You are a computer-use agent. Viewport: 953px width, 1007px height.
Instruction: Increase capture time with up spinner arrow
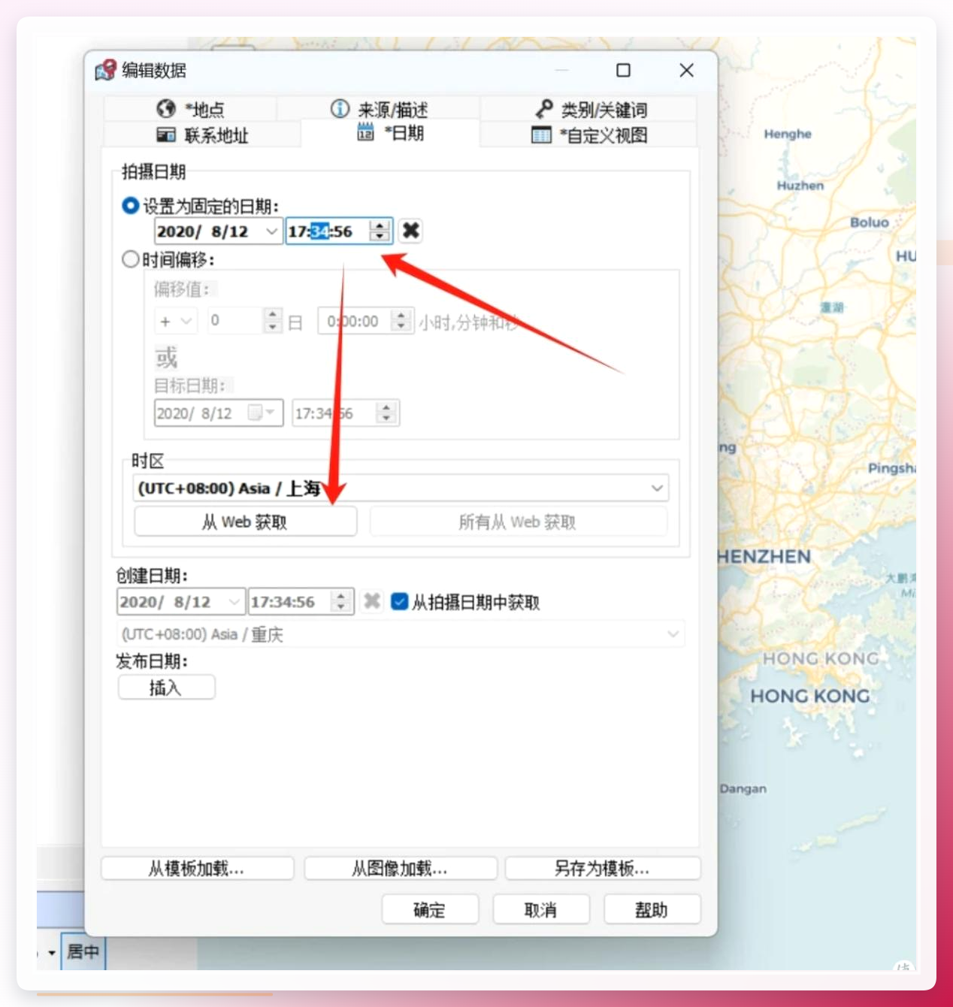pyautogui.click(x=380, y=225)
